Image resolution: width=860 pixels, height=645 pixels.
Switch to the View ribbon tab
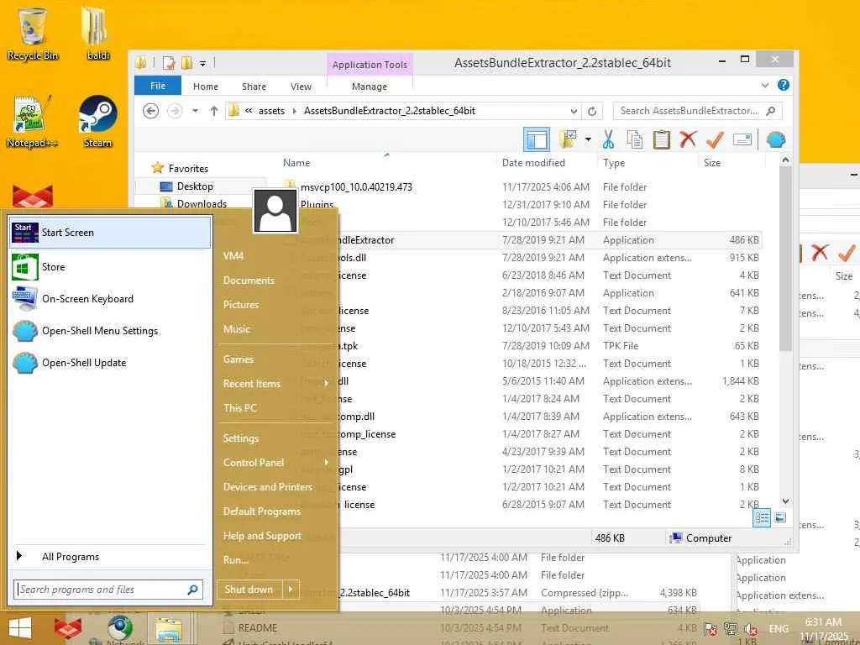tap(301, 87)
